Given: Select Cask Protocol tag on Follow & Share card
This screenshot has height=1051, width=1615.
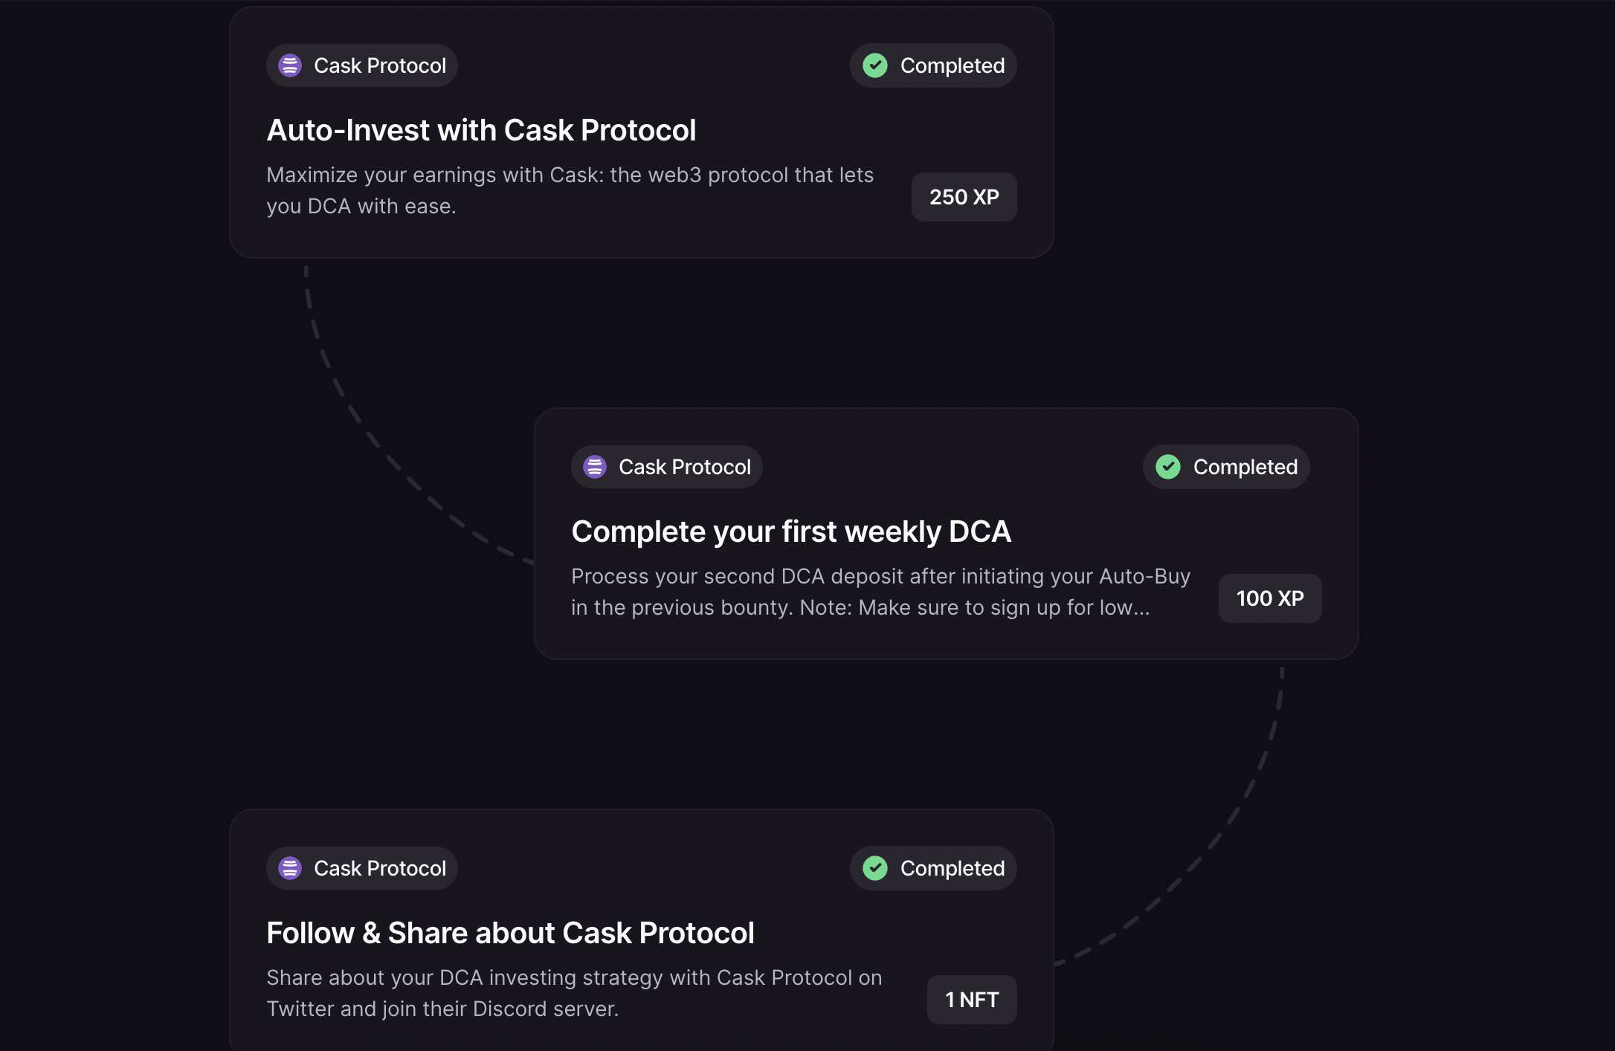Looking at the screenshot, I should tap(362, 868).
